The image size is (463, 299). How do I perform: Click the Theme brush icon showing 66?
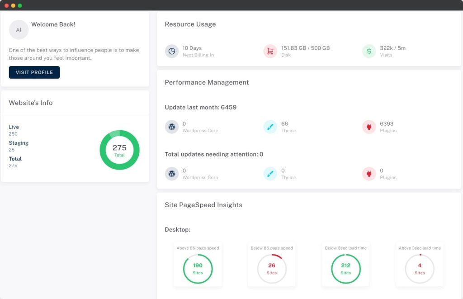click(x=270, y=127)
